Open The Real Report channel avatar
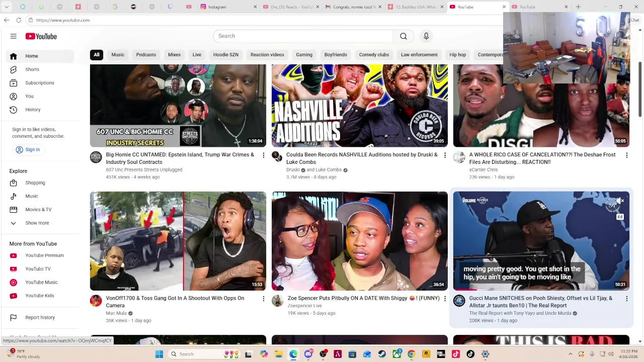 [x=459, y=301]
